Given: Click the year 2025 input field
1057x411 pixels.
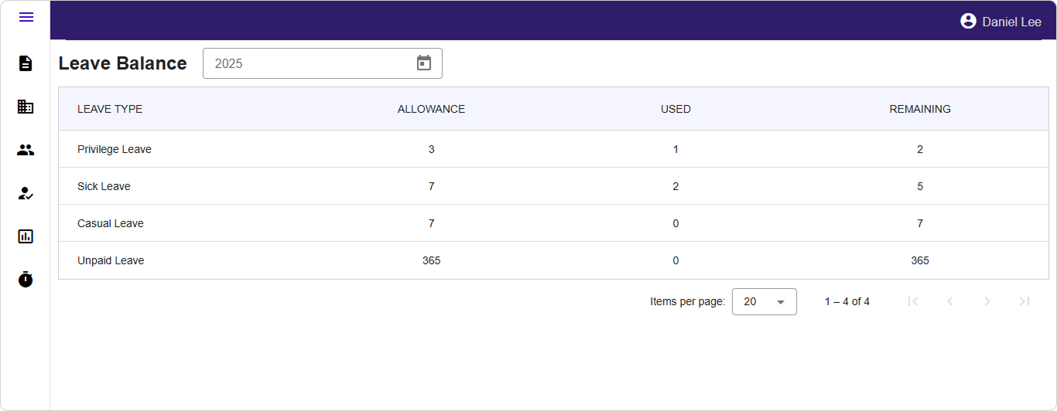Looking at the screenshot, I should click(x=306, y=63).
